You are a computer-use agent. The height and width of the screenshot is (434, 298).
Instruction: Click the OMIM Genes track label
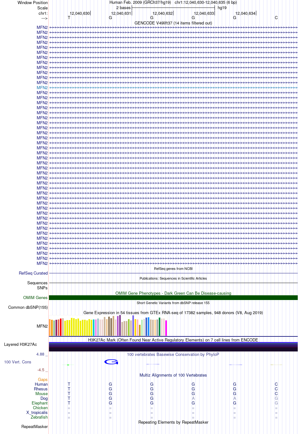point(35,297)
